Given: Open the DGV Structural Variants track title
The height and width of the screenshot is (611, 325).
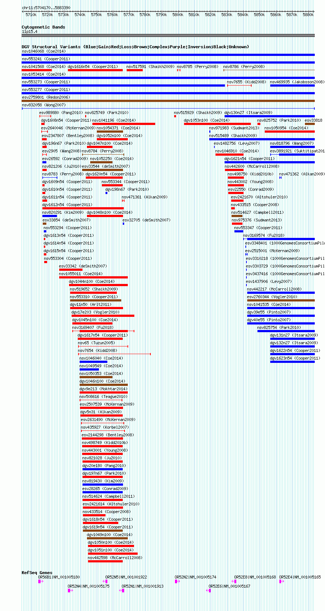Looking at the screenshot, I should [135, 47].
